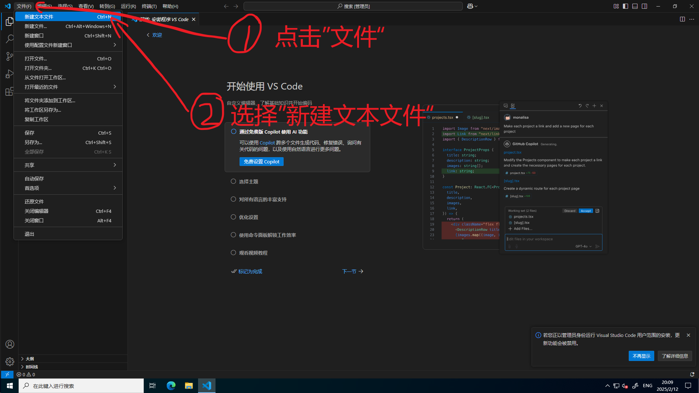The height and width of the screenshot is (393, 699).
Task: Click the title bar search box
Action: pos(353,6)
